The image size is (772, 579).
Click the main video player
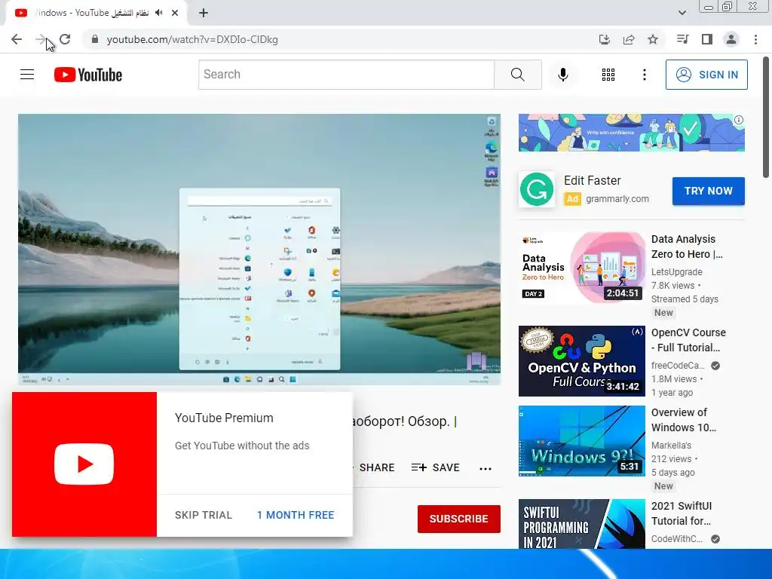[259, 250]
